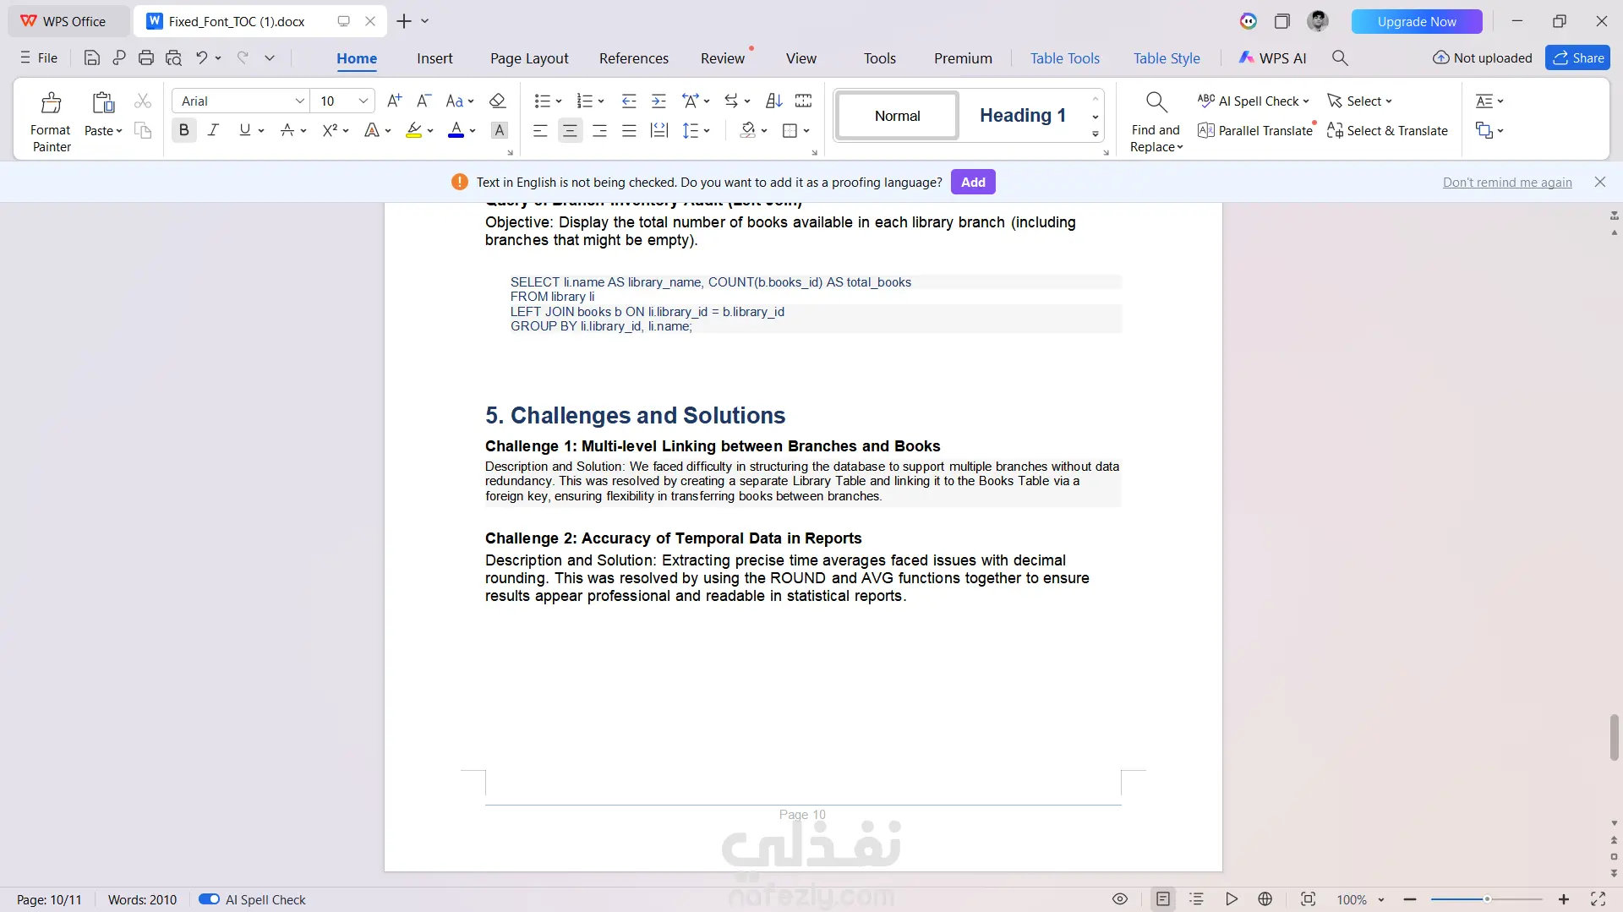
Task: Click the Play slideshow icon in status bar
Action: coord(1232,899)
